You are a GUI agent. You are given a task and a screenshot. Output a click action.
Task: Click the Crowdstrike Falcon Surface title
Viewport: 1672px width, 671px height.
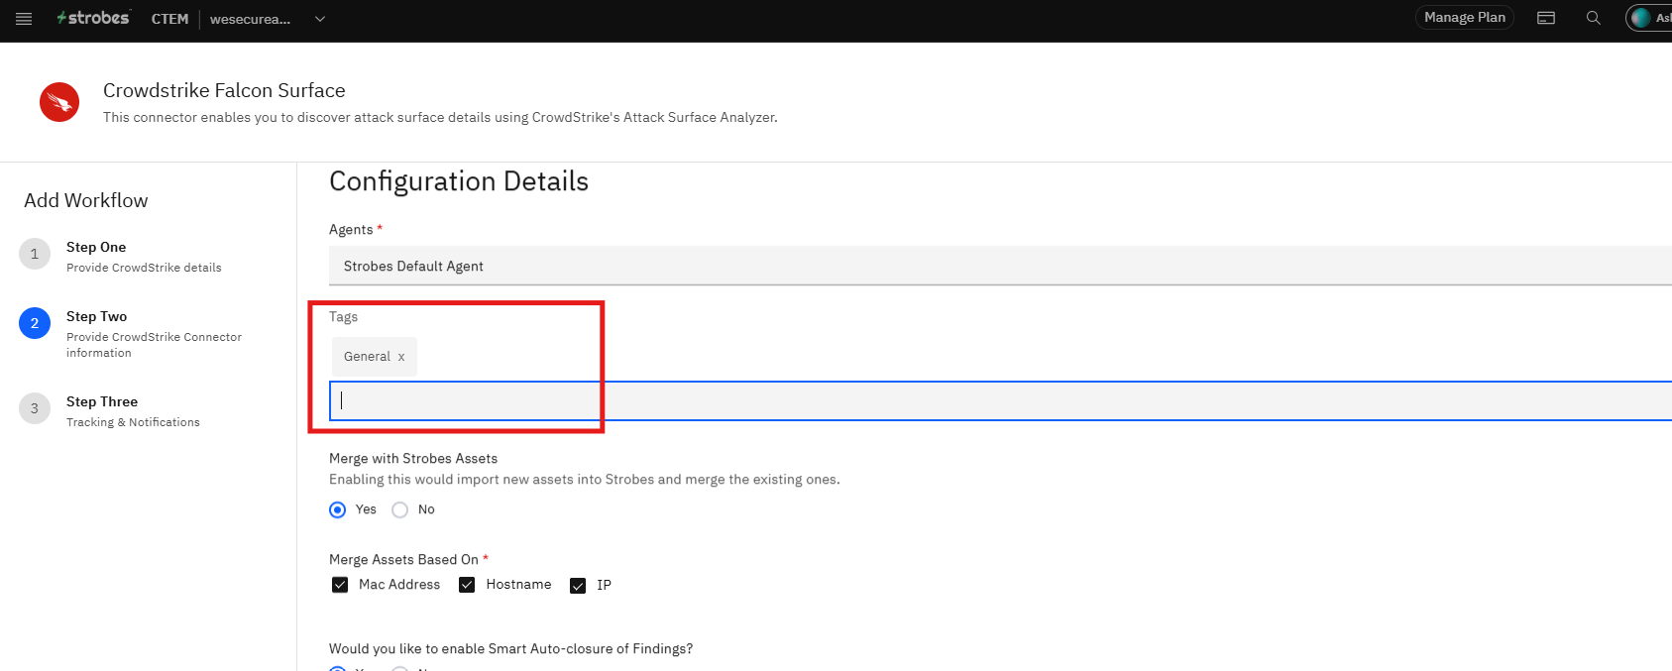pyautogui.click(x=224, y=90)
